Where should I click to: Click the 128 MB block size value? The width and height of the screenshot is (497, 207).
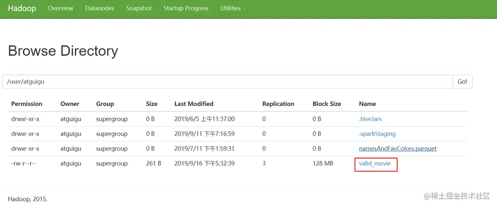(323, 164)
